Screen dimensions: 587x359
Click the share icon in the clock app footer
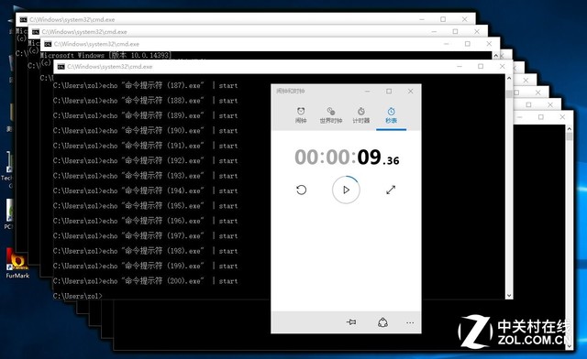[382, 322]
